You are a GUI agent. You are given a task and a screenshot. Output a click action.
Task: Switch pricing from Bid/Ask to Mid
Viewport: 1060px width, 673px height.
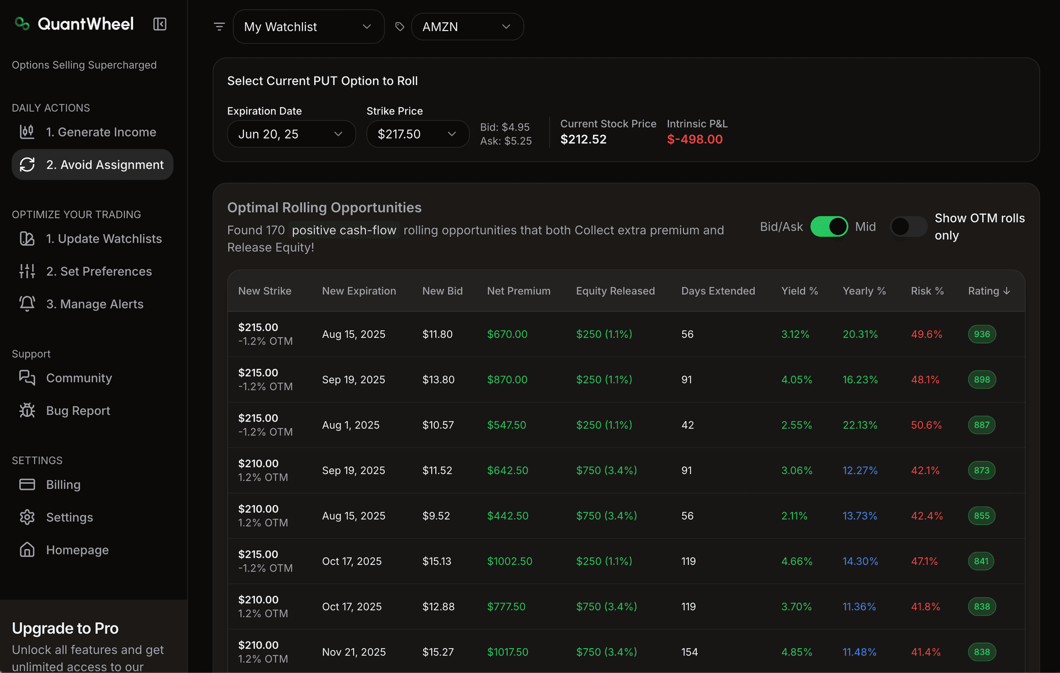830,227
